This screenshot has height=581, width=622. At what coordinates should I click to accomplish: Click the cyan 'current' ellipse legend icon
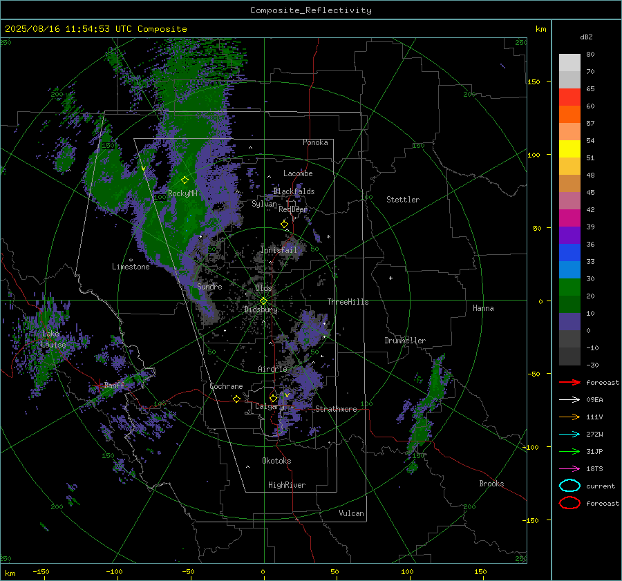coord(569,486)
